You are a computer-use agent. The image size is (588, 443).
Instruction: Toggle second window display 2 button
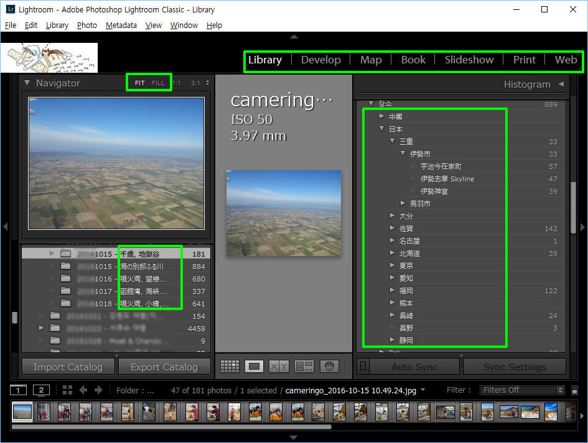click(41, 390)
